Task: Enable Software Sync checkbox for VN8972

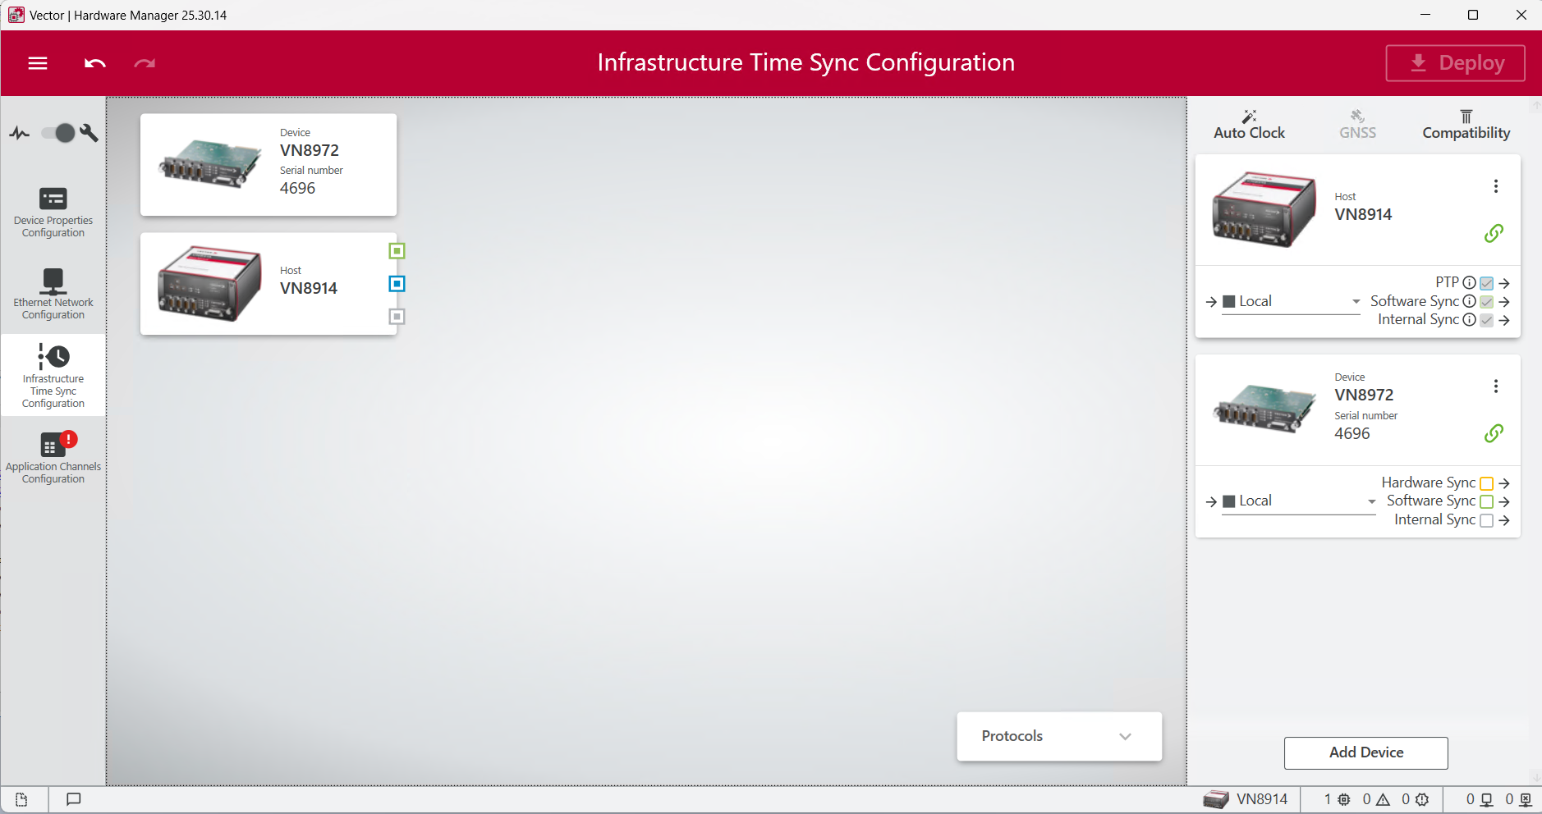Action: (x=1486, y=501)
